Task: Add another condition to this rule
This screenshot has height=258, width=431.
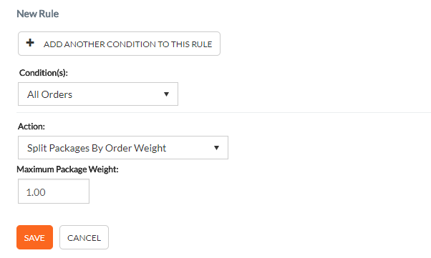Action: [119, 44]
